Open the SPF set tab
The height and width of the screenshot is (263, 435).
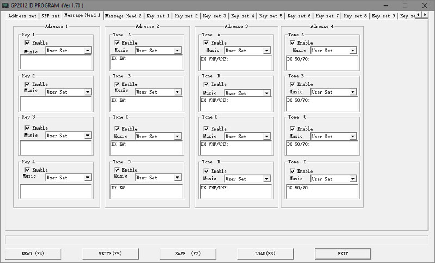(x=51, y=16)
